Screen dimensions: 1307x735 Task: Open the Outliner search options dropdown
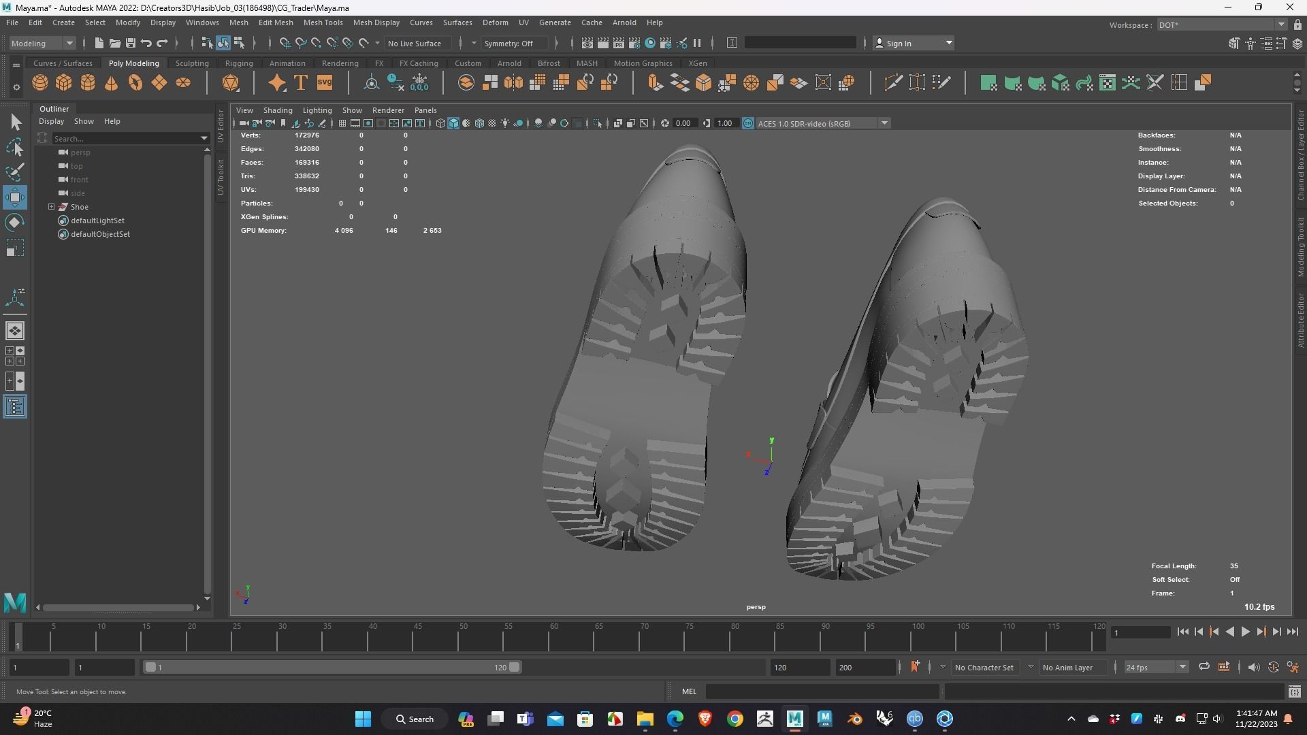click(x=204, y=138)
